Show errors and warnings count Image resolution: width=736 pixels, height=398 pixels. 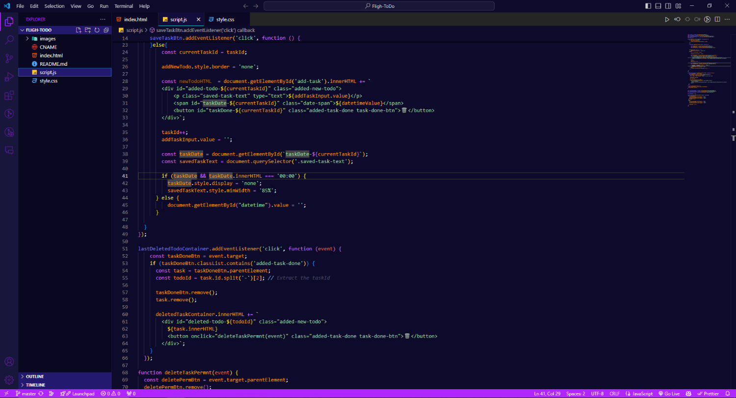click(110, 394)
